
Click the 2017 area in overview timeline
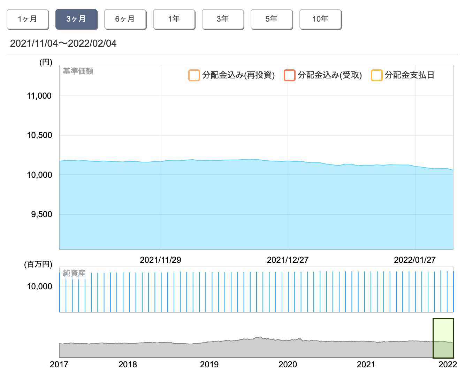[x=63, y=349]
